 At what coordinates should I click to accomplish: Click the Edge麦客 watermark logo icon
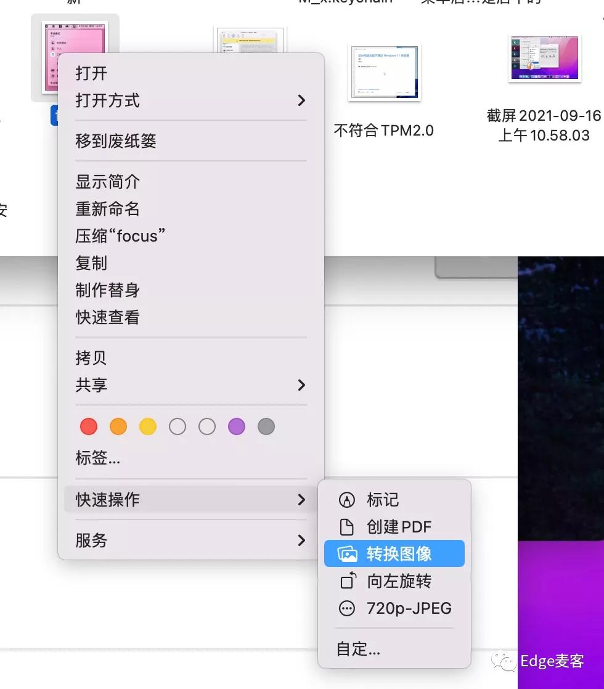click(x=504, y=662)
